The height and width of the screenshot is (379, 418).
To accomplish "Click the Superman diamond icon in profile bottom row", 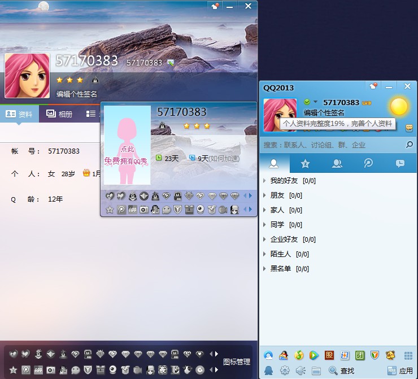I will pos(188,354).
